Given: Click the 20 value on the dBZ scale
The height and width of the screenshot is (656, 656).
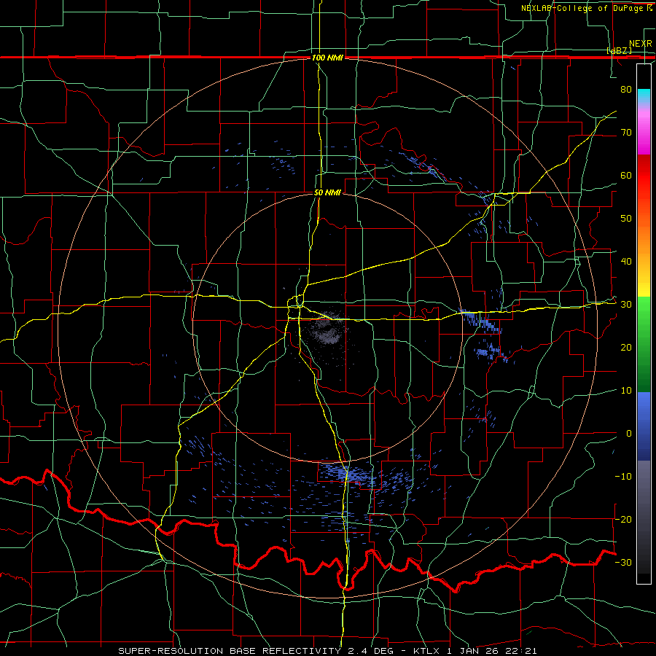Looking at the screenshot, I should (x=626, y=348).
